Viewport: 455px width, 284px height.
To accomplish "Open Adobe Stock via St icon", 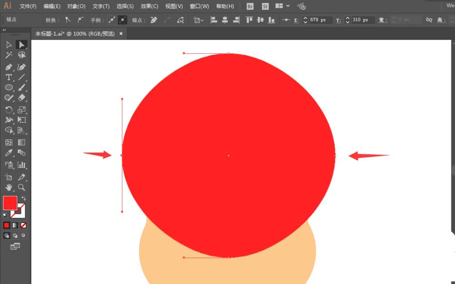I will point(265,6).
